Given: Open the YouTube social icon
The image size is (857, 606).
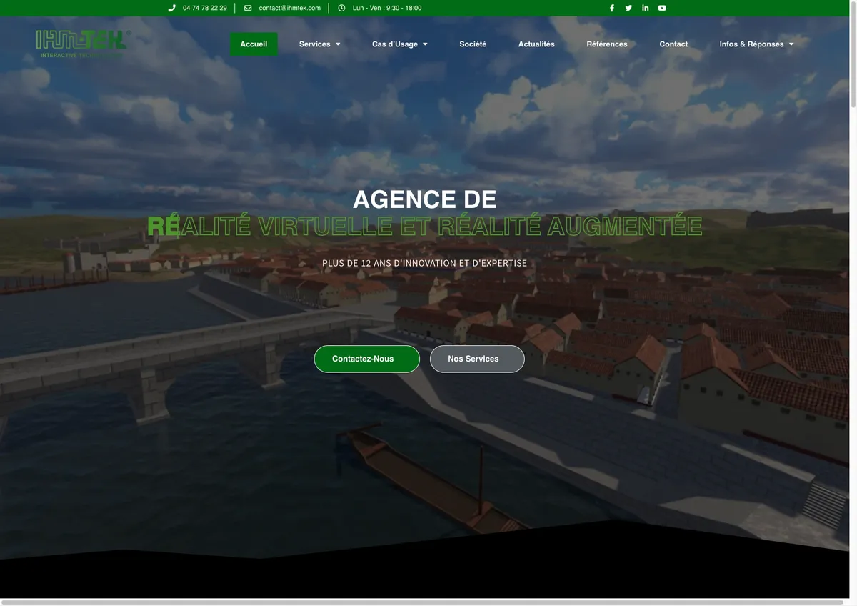Looking at the screenshot, I should pyautogui.click(x=662, y=8).
